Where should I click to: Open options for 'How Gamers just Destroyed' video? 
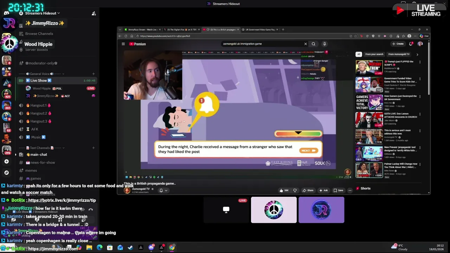click(x=420, y=96)
